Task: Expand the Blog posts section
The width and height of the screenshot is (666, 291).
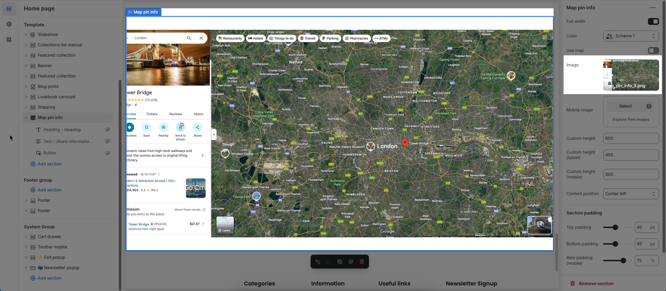Action: [26, 87]
